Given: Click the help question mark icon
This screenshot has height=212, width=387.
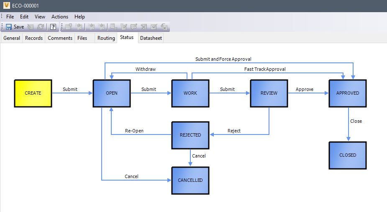Looking at the screenshot, I should tap(53, 27).
